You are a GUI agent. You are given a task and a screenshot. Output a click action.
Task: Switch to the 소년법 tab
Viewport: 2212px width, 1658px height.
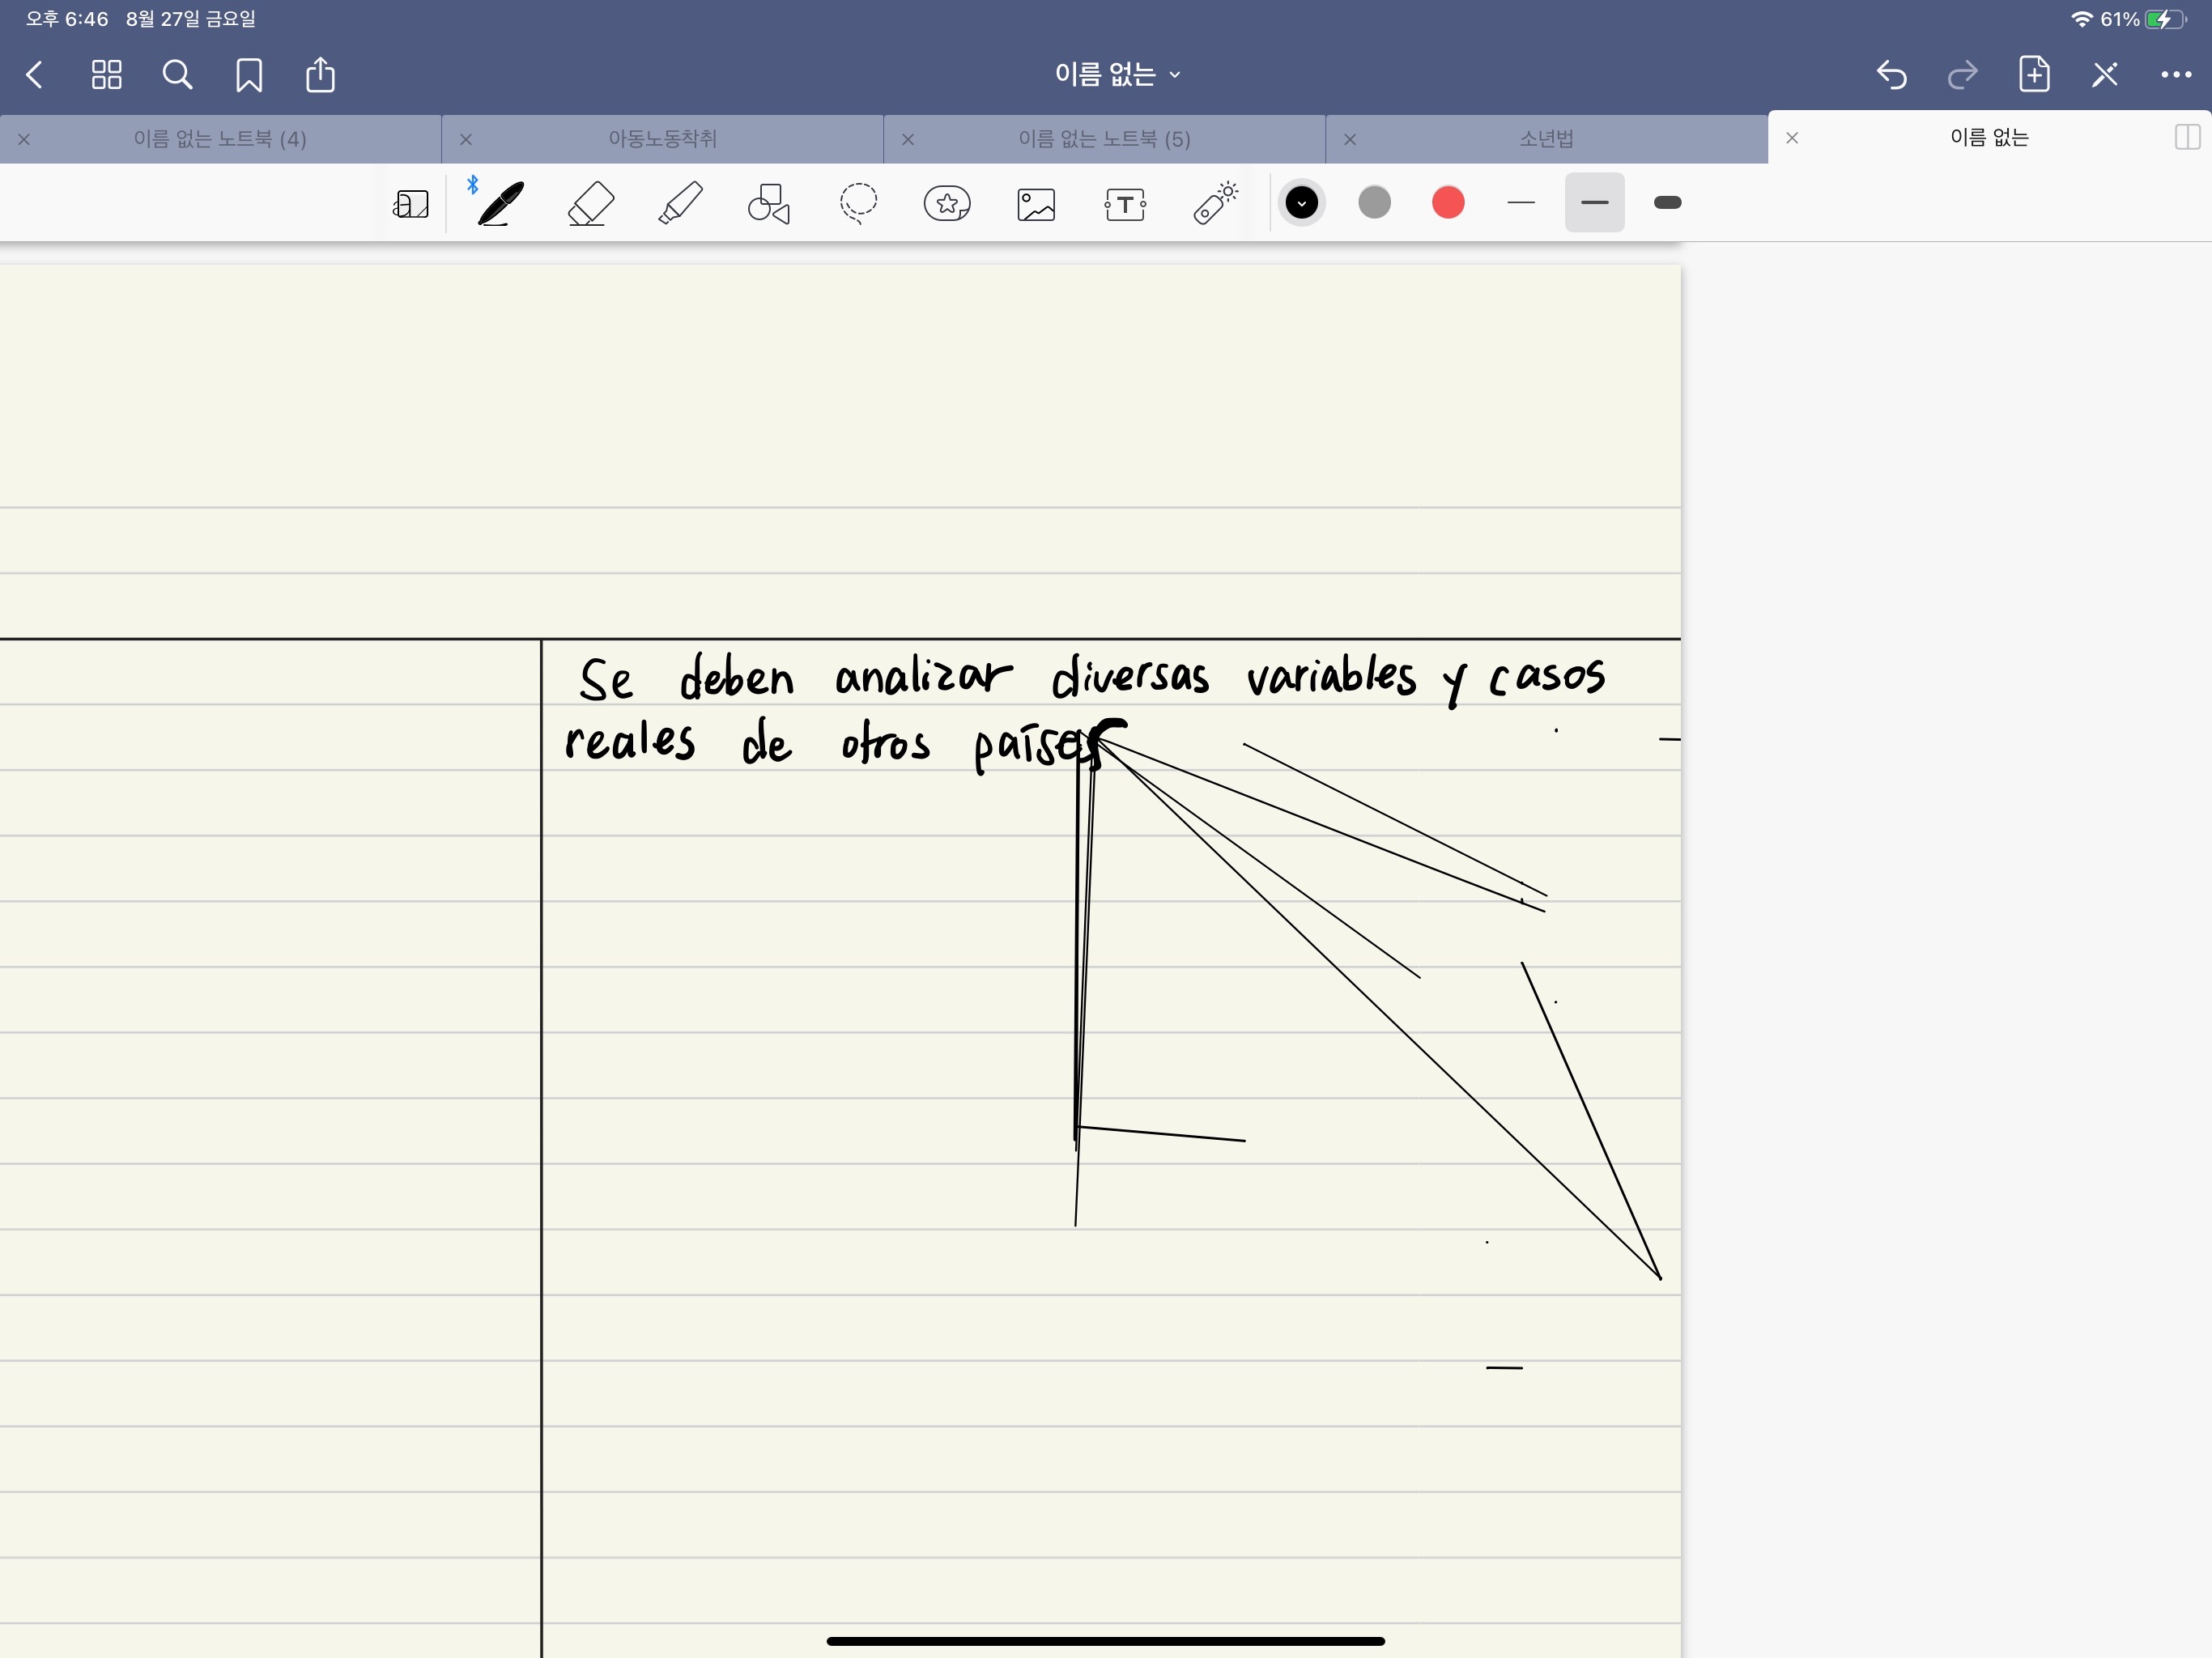pos(1546,139)
